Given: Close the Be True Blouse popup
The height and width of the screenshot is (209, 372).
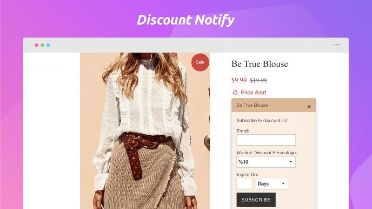Looking at the screenshot, I should (x=309, y=107).
